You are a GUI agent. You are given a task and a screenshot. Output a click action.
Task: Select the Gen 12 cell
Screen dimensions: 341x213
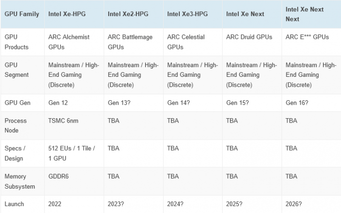(58, 103)
